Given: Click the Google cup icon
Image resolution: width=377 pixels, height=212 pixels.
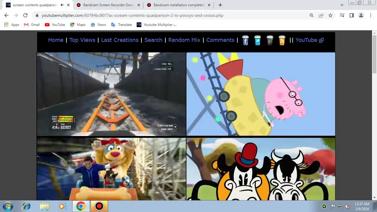Looking at the screenshot, I should [x=270, y=40].
